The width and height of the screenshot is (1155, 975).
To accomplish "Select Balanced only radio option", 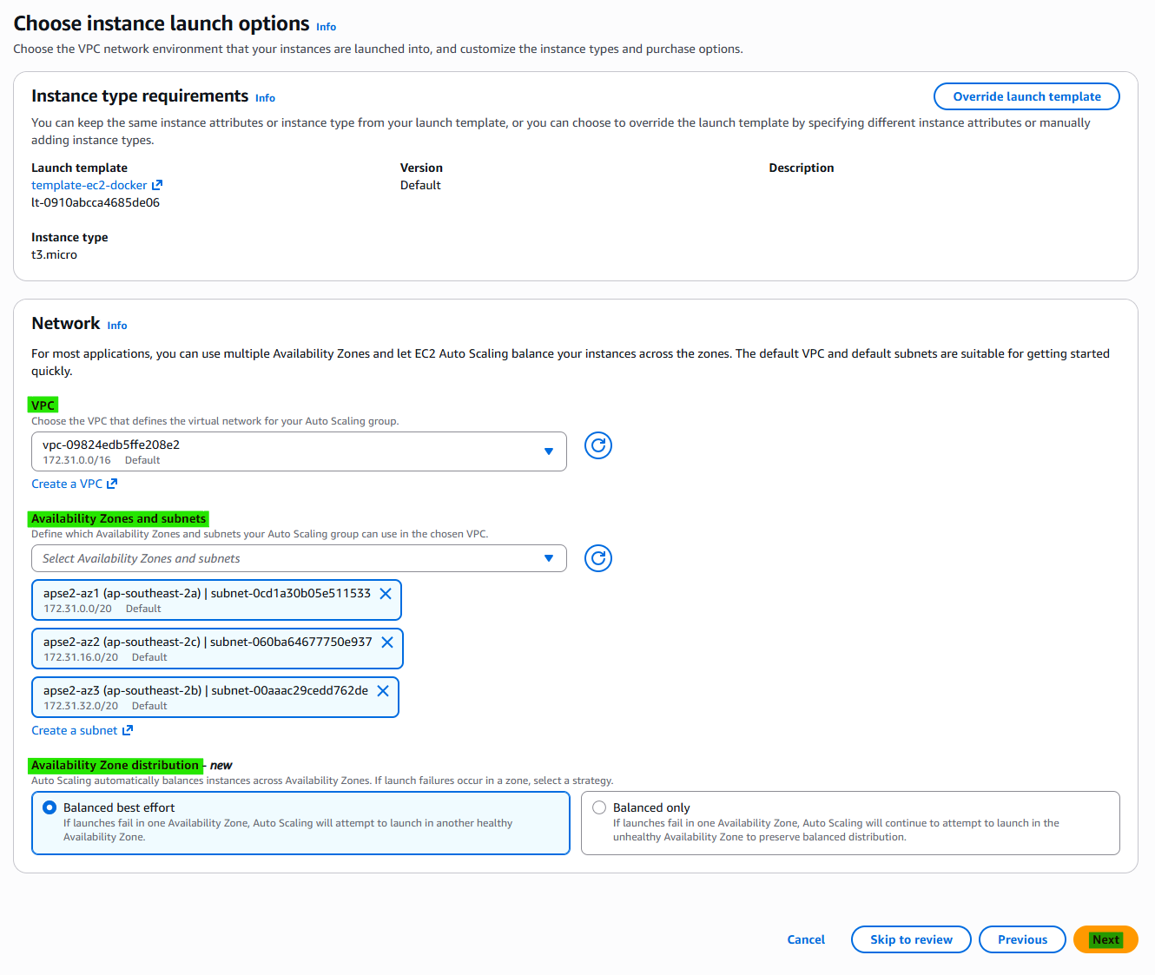I will (599, 807).
